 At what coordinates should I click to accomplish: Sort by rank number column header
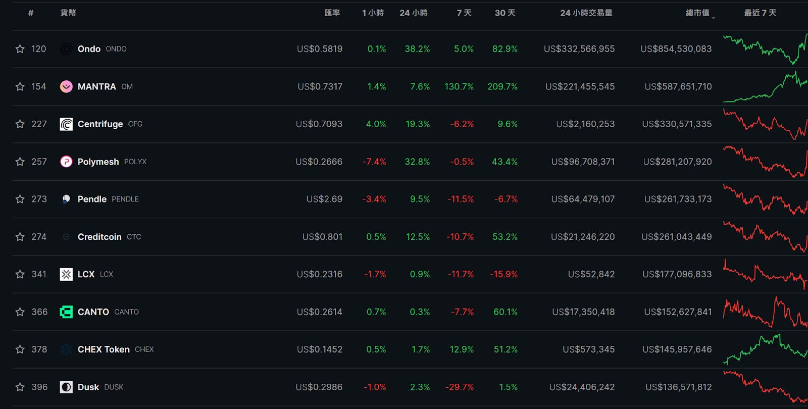(x=31, y=13)
